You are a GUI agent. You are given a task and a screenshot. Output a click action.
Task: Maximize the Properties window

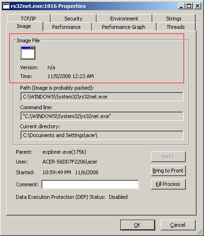[189, 6]
